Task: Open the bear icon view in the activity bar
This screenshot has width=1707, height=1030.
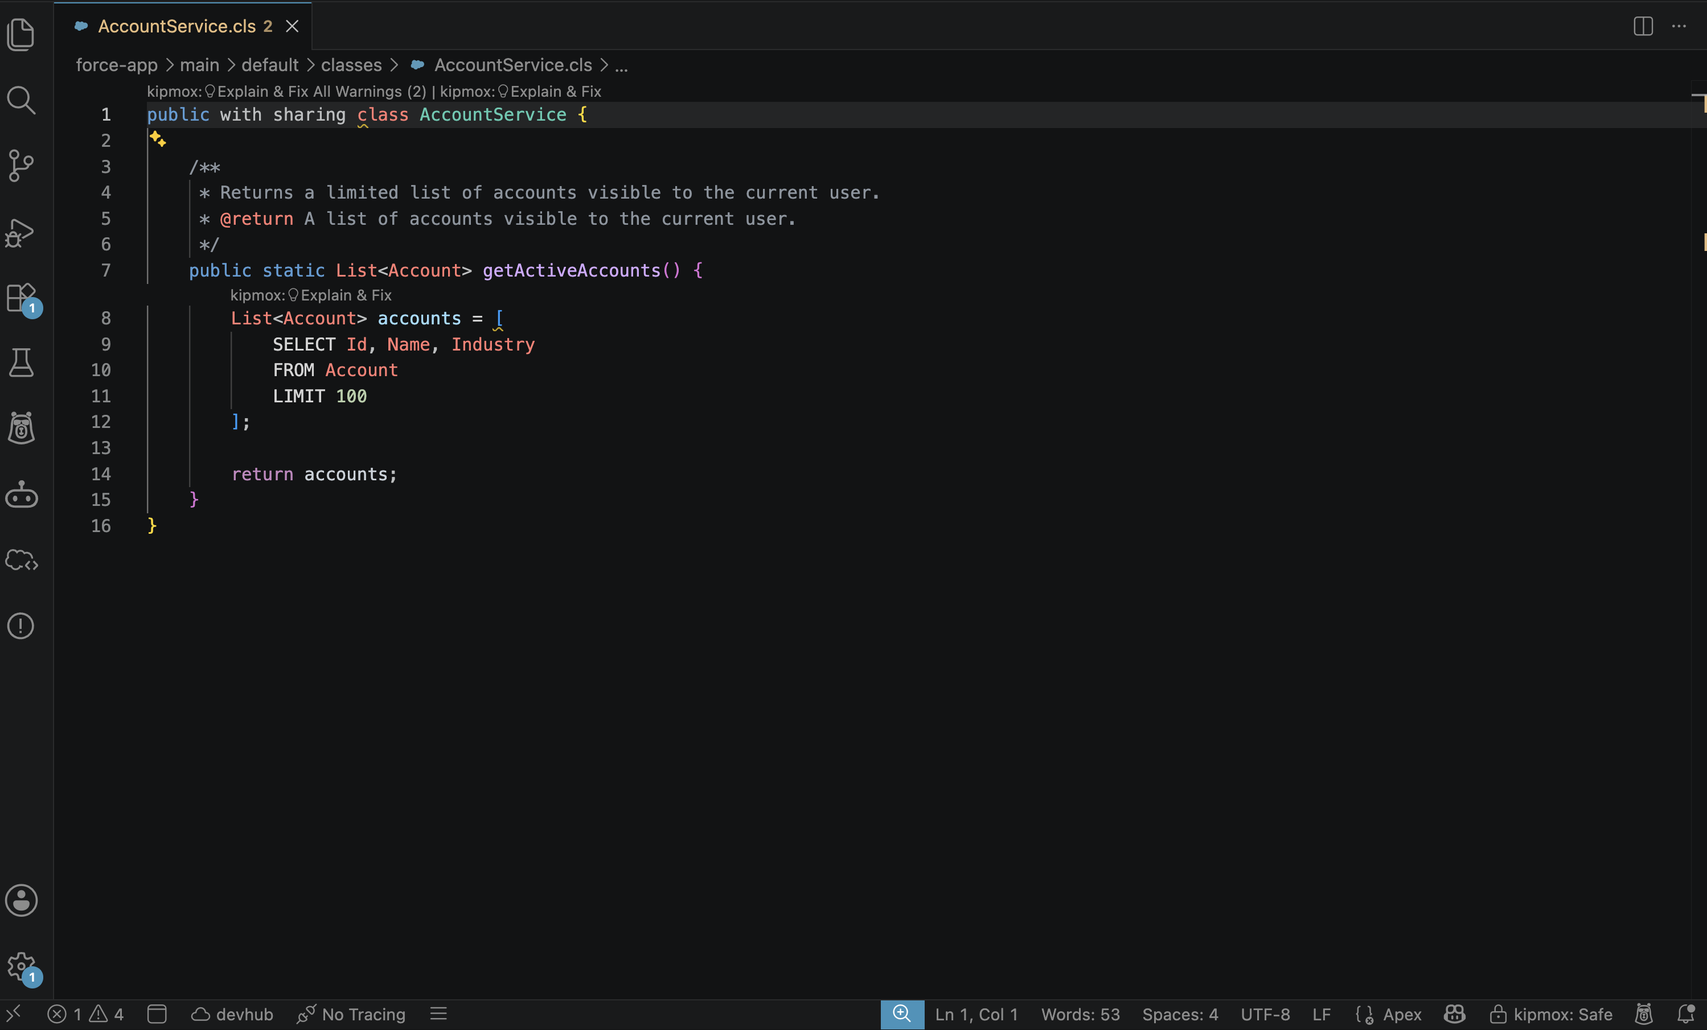Action: (x=21, y=428)
